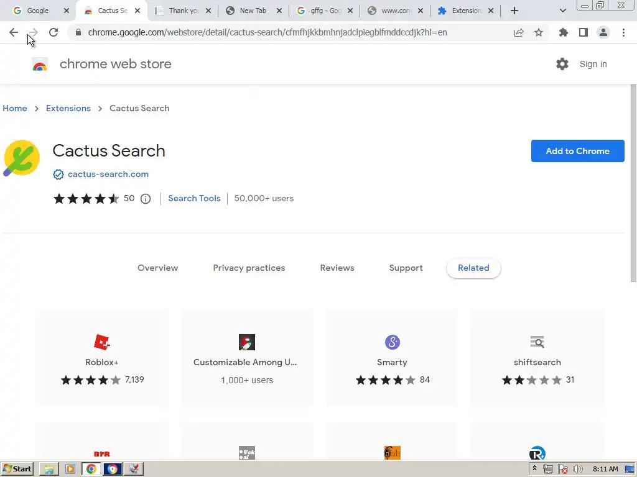
Task: View site information lock icon
Action: tap(78, 32)
